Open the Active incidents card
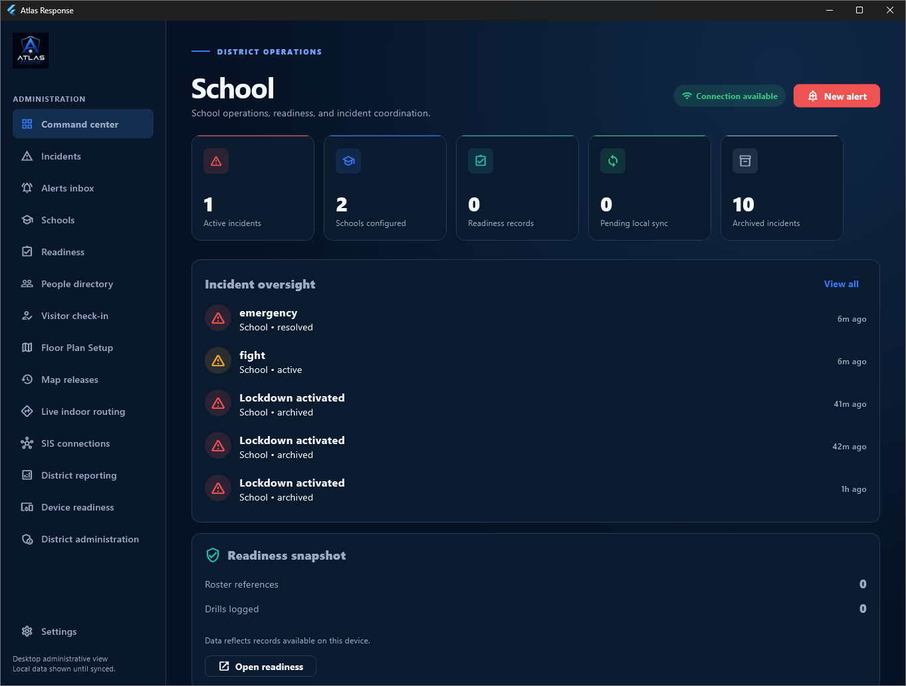Screen dimensions: 906x686 [x=253, y=187]
